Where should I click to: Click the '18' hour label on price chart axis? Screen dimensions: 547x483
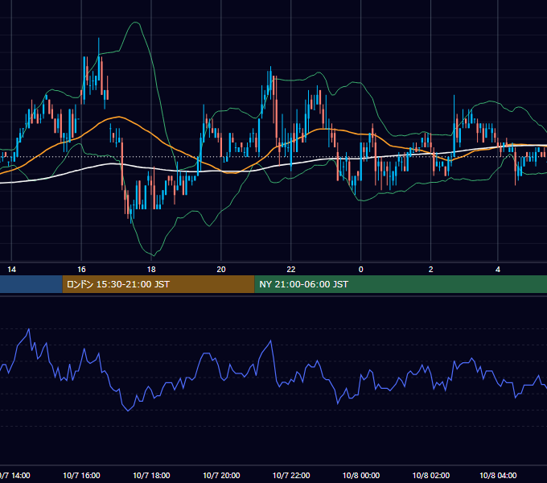pyautogui.click(x=151, y=270)
